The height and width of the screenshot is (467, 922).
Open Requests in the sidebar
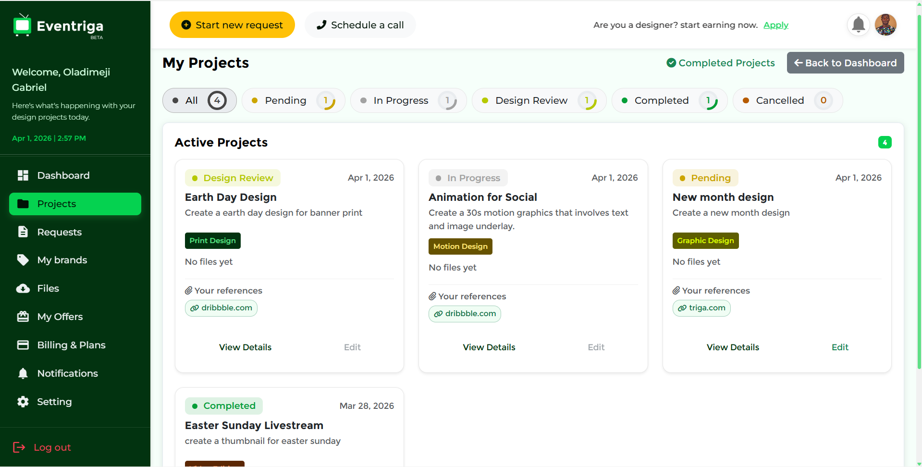point(75,232)
